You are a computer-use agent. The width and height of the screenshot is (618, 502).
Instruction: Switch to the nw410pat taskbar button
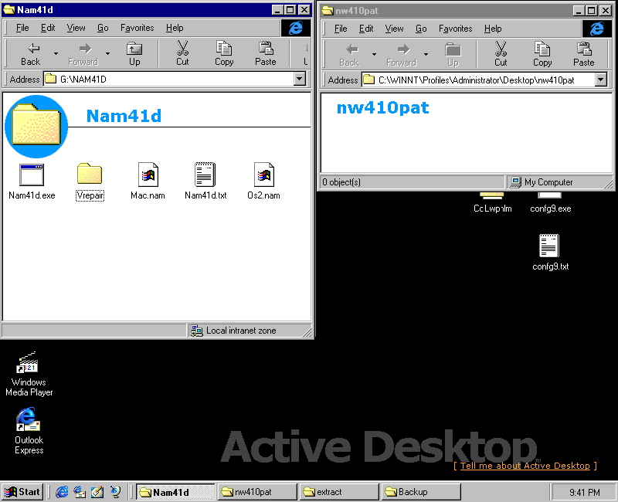(x=257, y=492)
